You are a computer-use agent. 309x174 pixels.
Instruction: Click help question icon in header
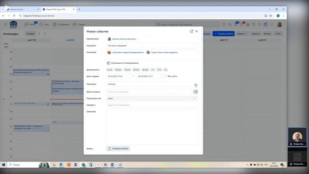253,24
